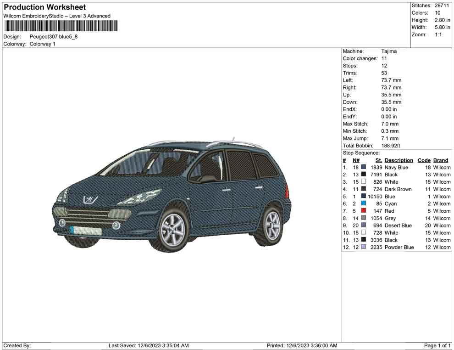Viewport: 454px width, 350px height.
Task: Click the Grey color swatch
Action: [363, 218]
